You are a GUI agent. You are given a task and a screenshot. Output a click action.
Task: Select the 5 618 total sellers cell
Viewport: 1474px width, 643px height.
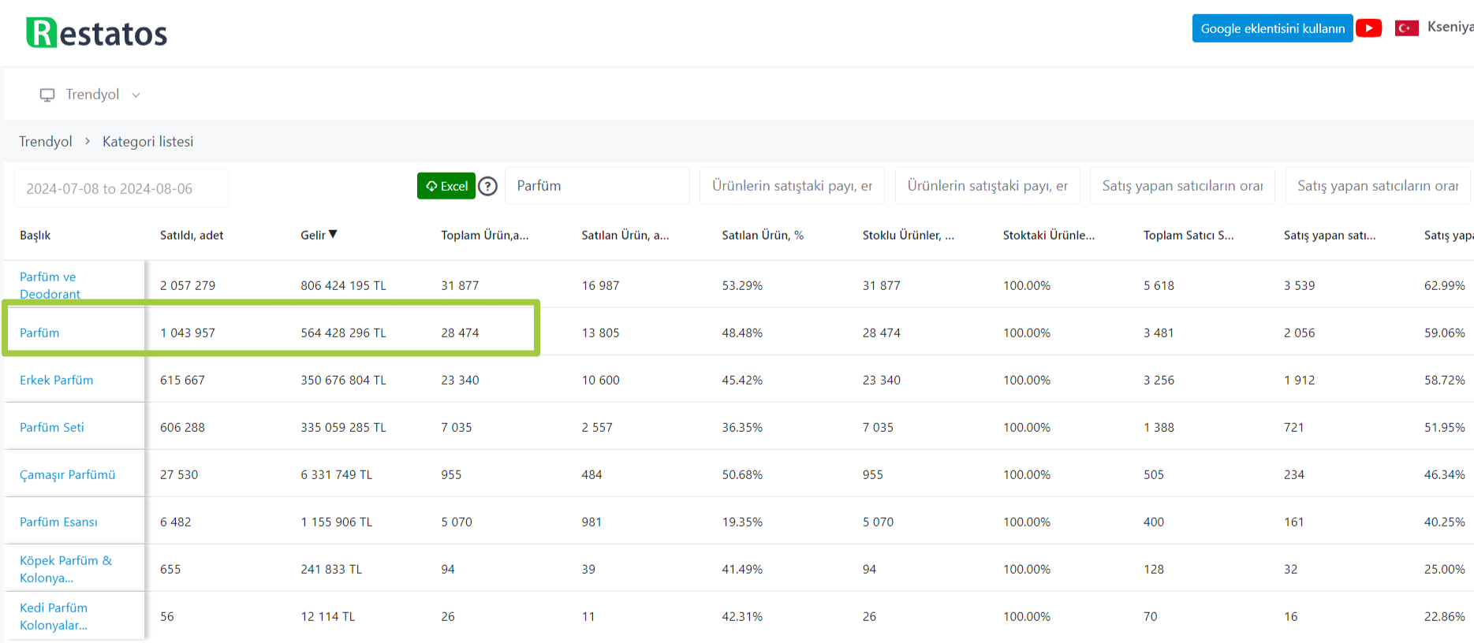[x=1159, y=285]
